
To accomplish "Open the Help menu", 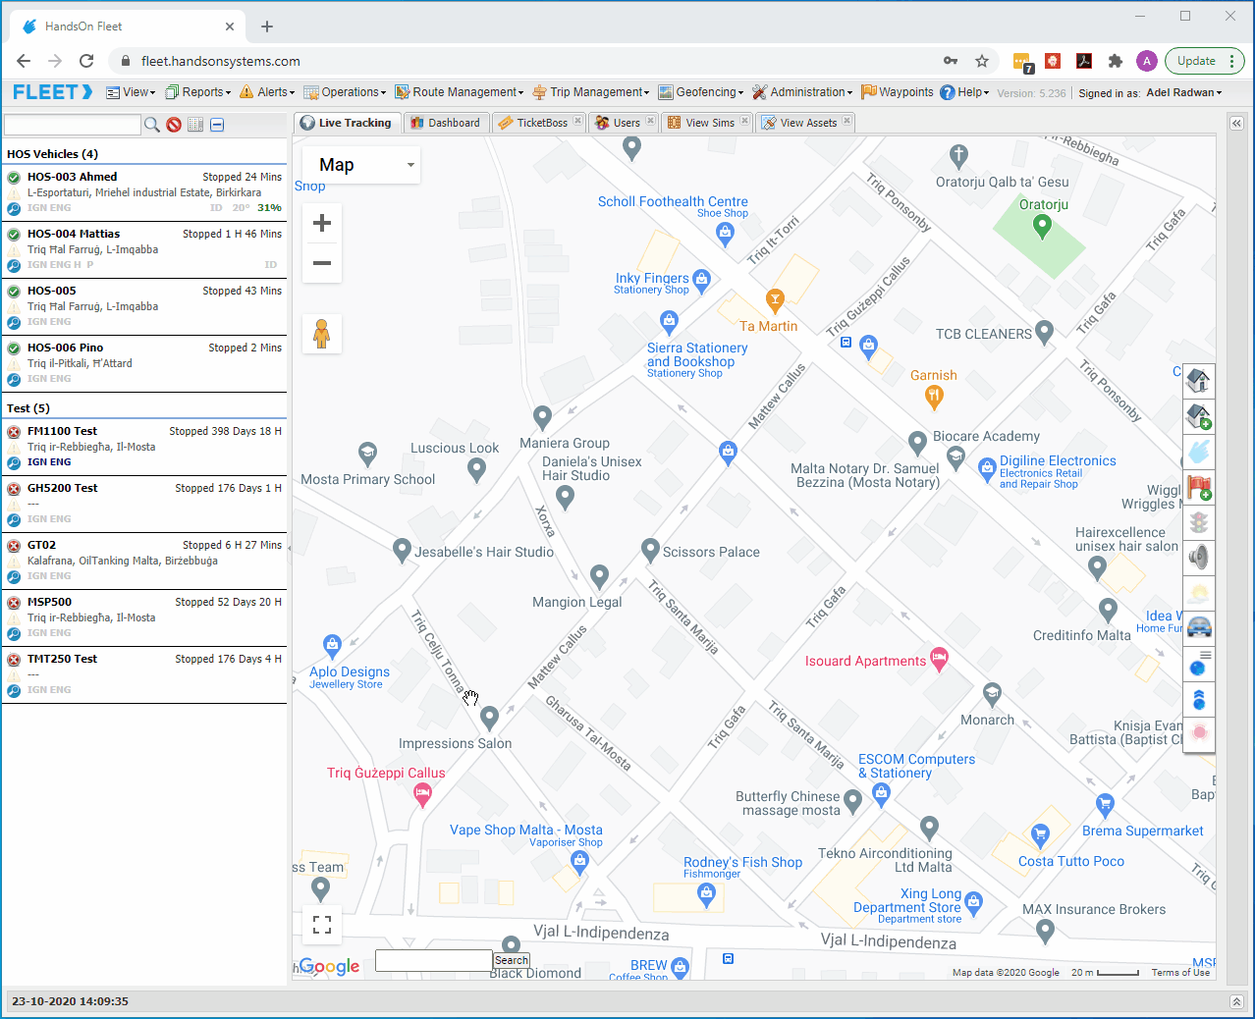I will click(964, 92).
